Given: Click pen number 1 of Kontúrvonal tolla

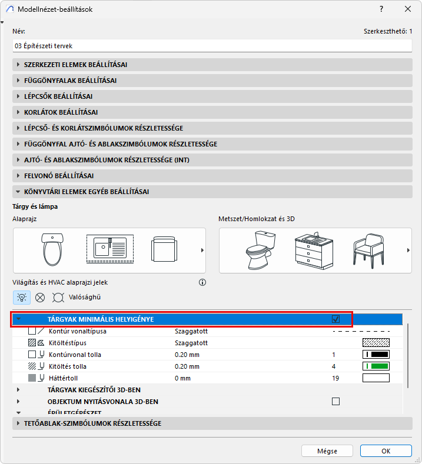Looking at the screenshot, I should coord(334,355).
